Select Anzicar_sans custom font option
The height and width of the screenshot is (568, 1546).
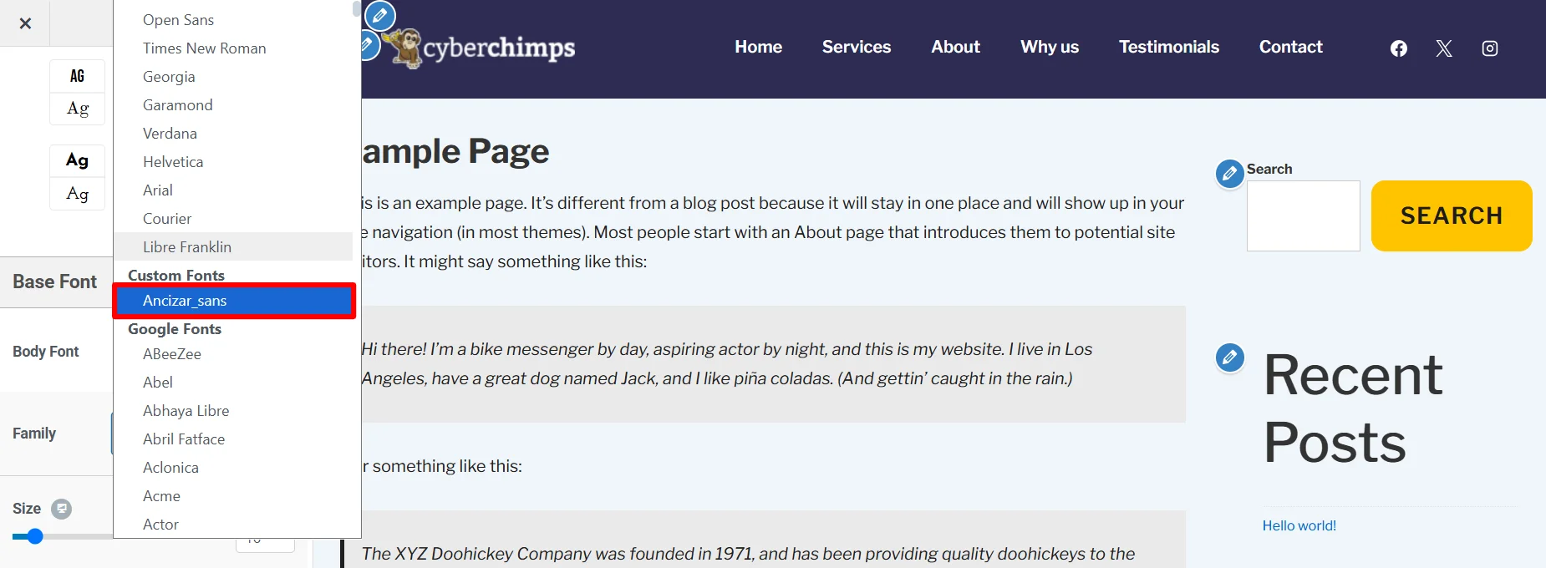[234, 301]
